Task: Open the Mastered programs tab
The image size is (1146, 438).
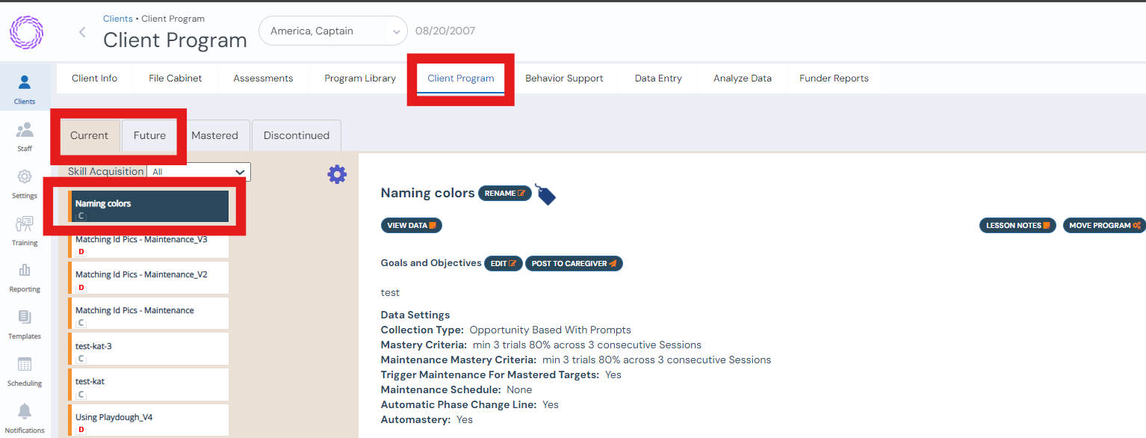Action: (214, 136)
